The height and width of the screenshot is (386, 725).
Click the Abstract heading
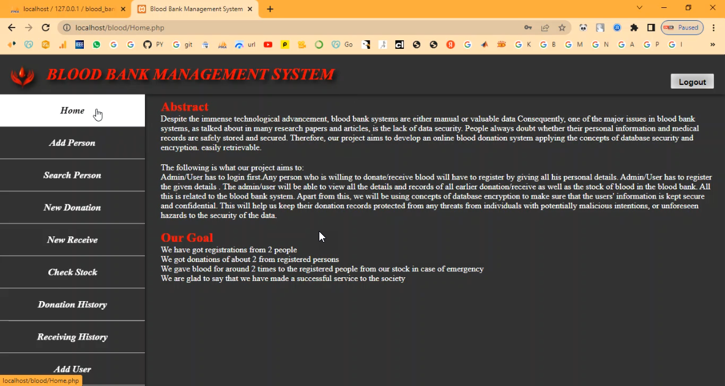[185, 107]
